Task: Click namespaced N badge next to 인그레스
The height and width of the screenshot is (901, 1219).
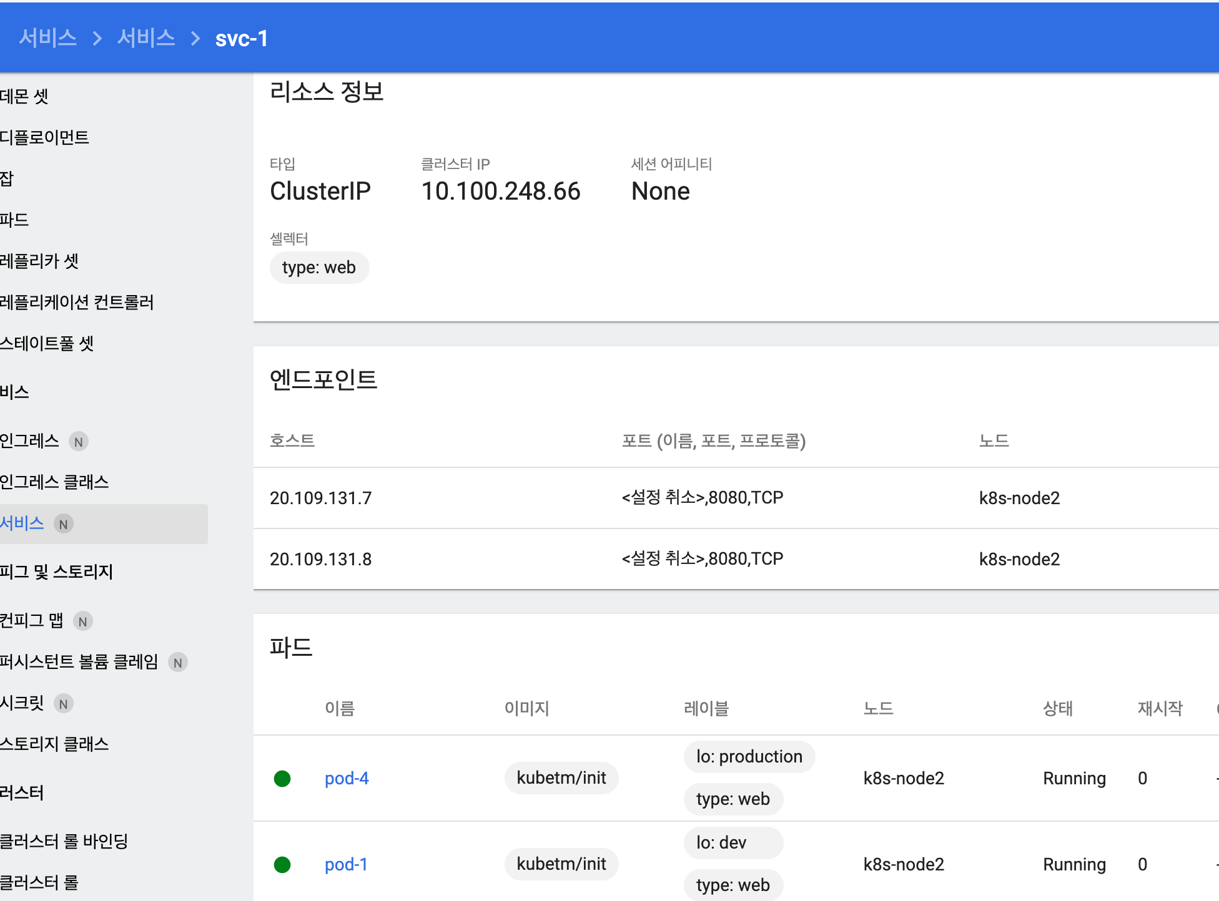Action: tap(79, 442)
